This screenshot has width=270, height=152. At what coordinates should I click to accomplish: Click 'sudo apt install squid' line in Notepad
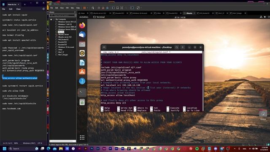15,15
